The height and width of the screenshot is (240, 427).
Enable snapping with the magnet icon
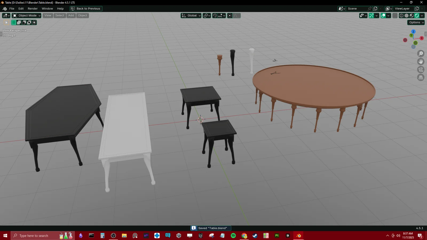(215, 15)
